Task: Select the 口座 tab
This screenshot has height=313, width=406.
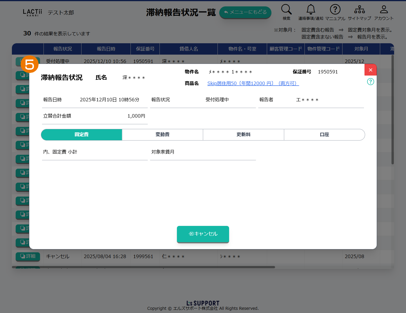Action: (x=324, y=135)
